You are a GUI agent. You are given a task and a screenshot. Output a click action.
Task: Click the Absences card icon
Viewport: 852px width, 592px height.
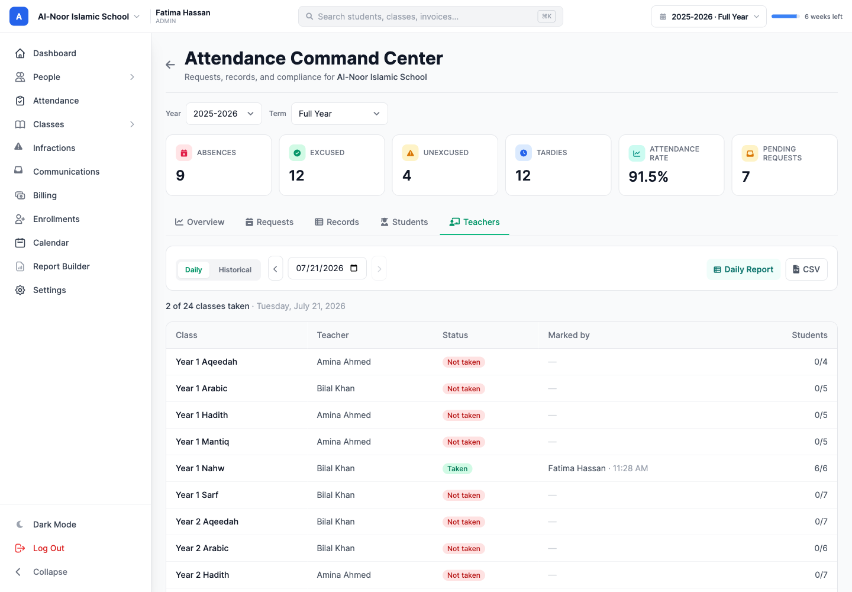[184, 153]
